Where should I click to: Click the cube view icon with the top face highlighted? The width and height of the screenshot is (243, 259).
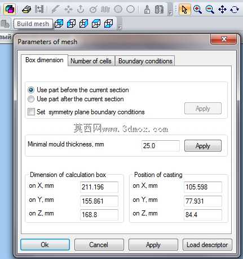click(x=96, y=24)
